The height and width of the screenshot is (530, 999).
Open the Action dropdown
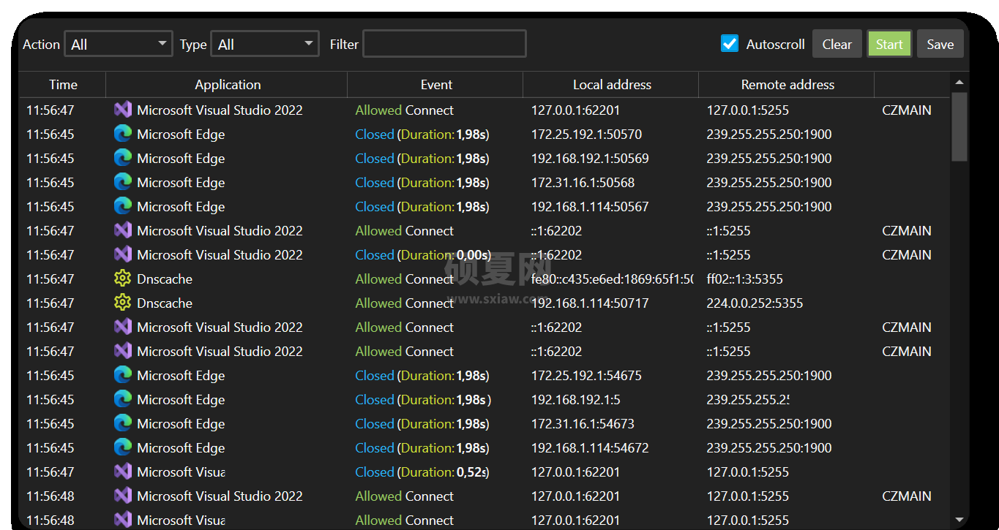119,44
